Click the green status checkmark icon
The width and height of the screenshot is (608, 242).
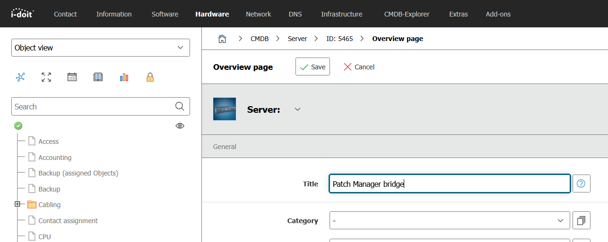[18, 125]
